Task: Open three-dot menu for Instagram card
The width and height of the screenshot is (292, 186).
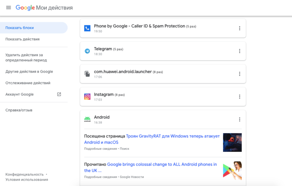Action: pos(239,97)
